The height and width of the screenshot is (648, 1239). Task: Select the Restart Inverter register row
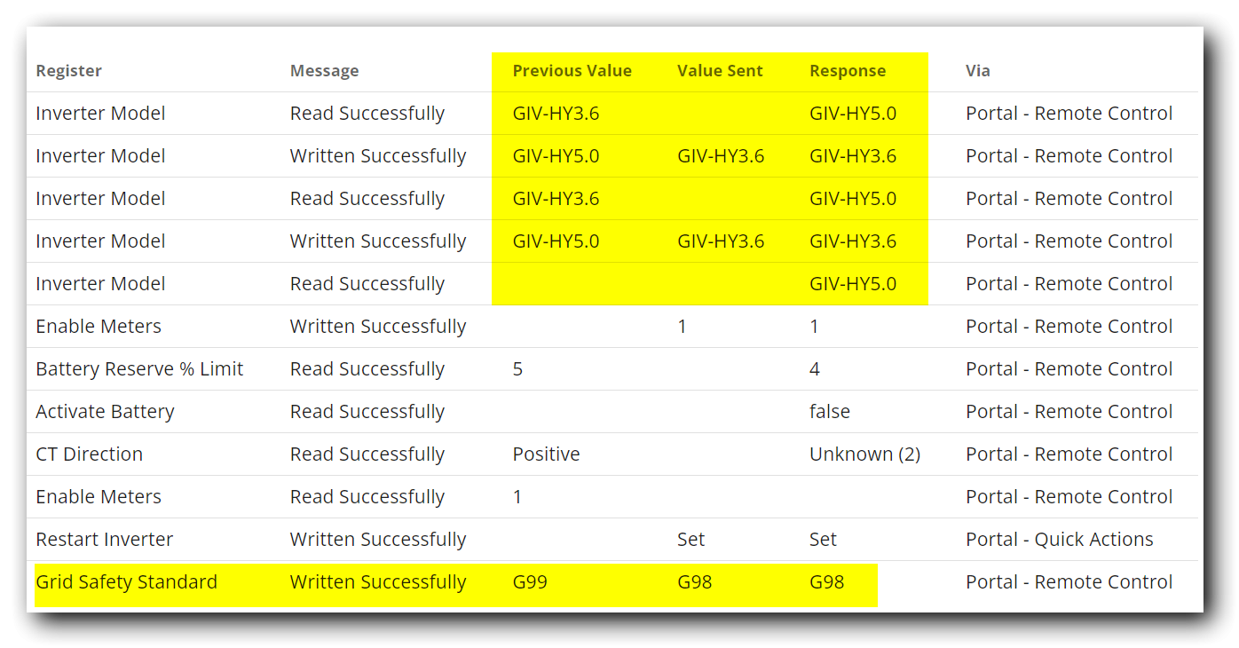pos(616,540)
